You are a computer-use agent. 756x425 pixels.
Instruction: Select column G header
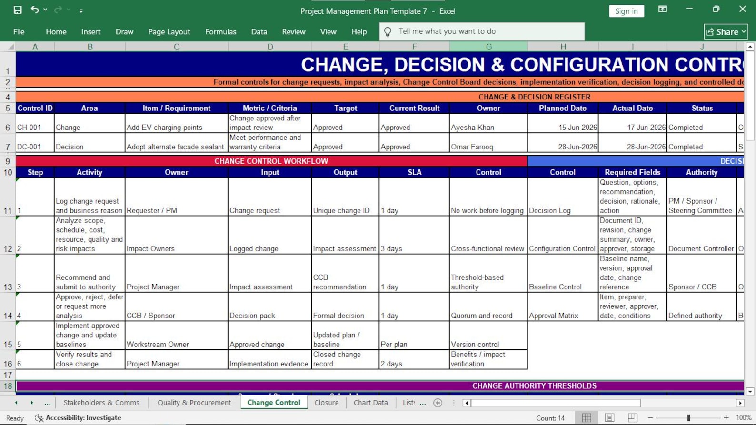(488, 47)
